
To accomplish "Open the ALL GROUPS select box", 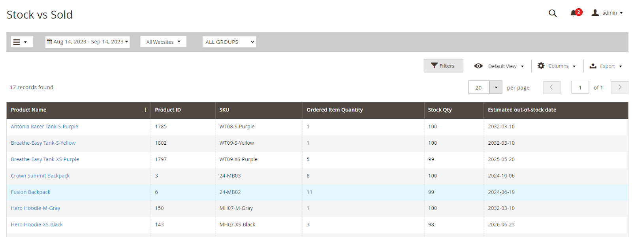I will pos(229,42).
